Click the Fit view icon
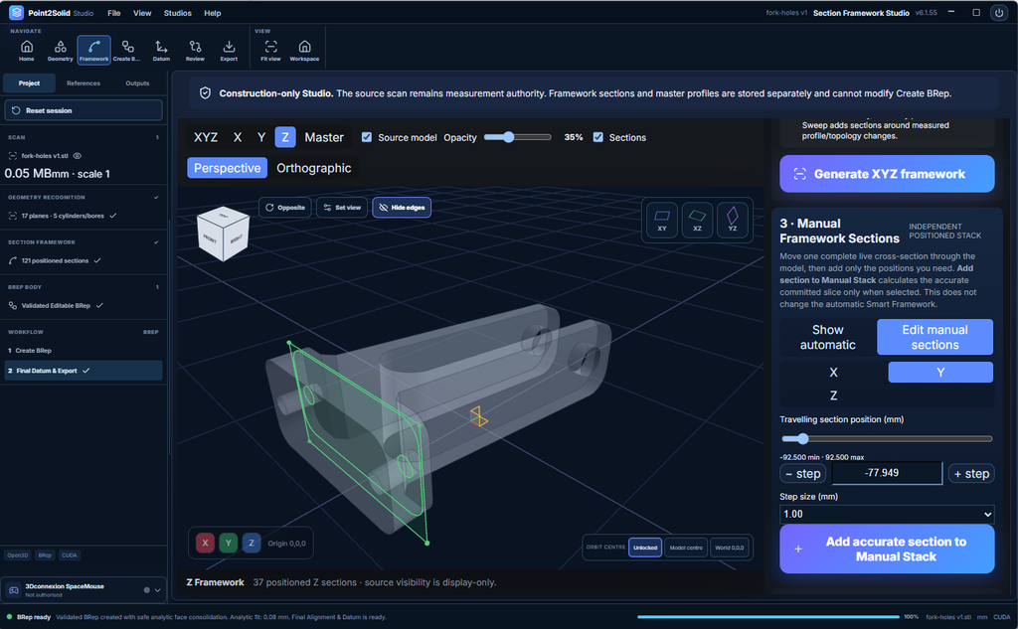Screen dimensions: 1018x629 [x=270, y=50]
